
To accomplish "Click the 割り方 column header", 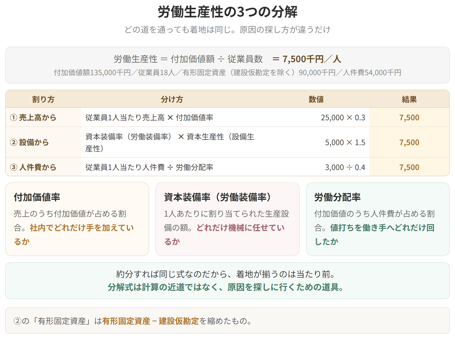I will point(43,99).
